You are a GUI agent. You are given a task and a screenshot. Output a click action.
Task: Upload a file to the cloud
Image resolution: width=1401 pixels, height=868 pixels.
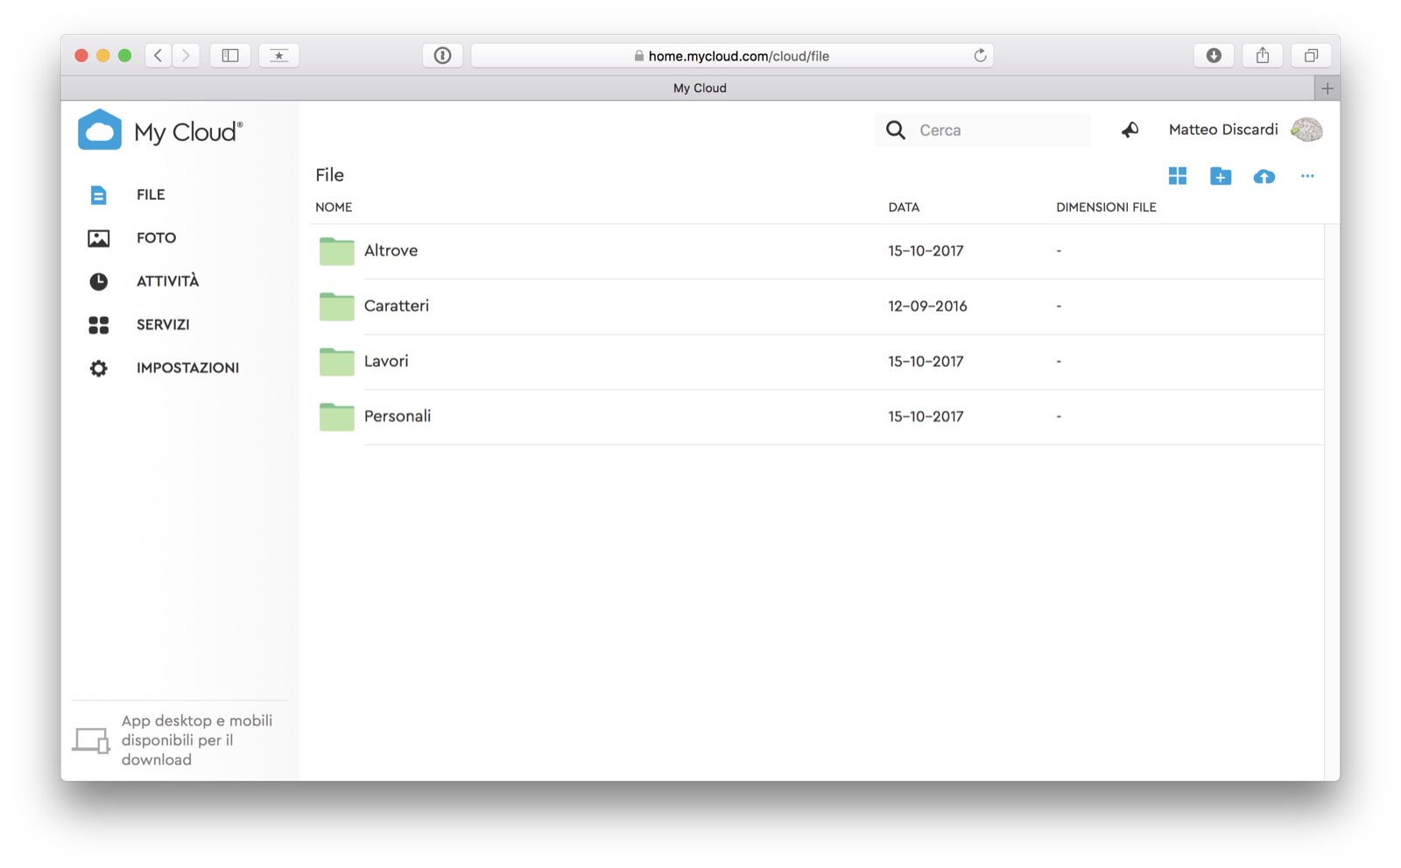click(1264, 177)
